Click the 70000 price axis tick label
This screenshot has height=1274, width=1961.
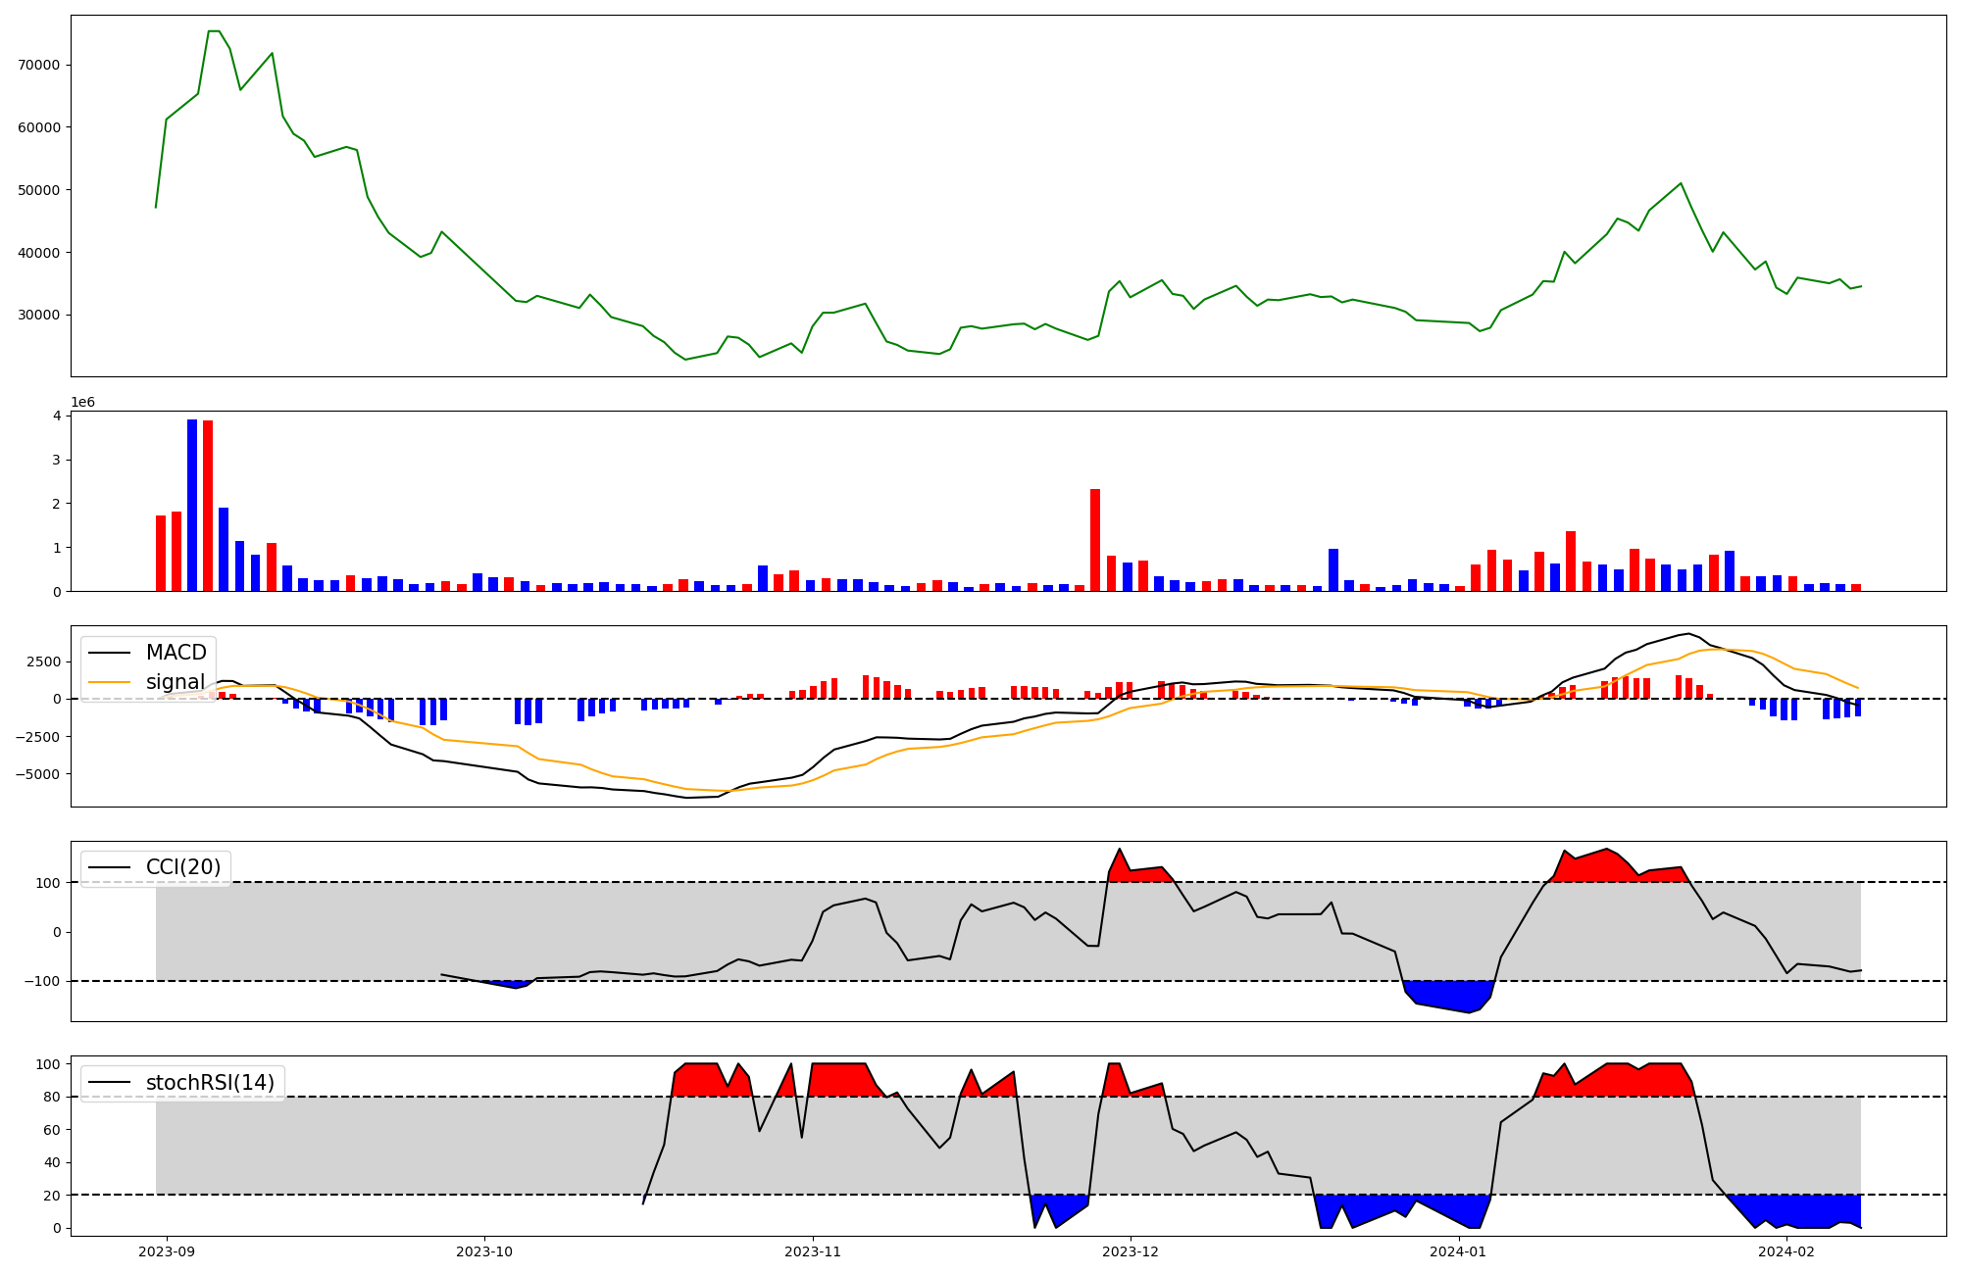(39, 65)
